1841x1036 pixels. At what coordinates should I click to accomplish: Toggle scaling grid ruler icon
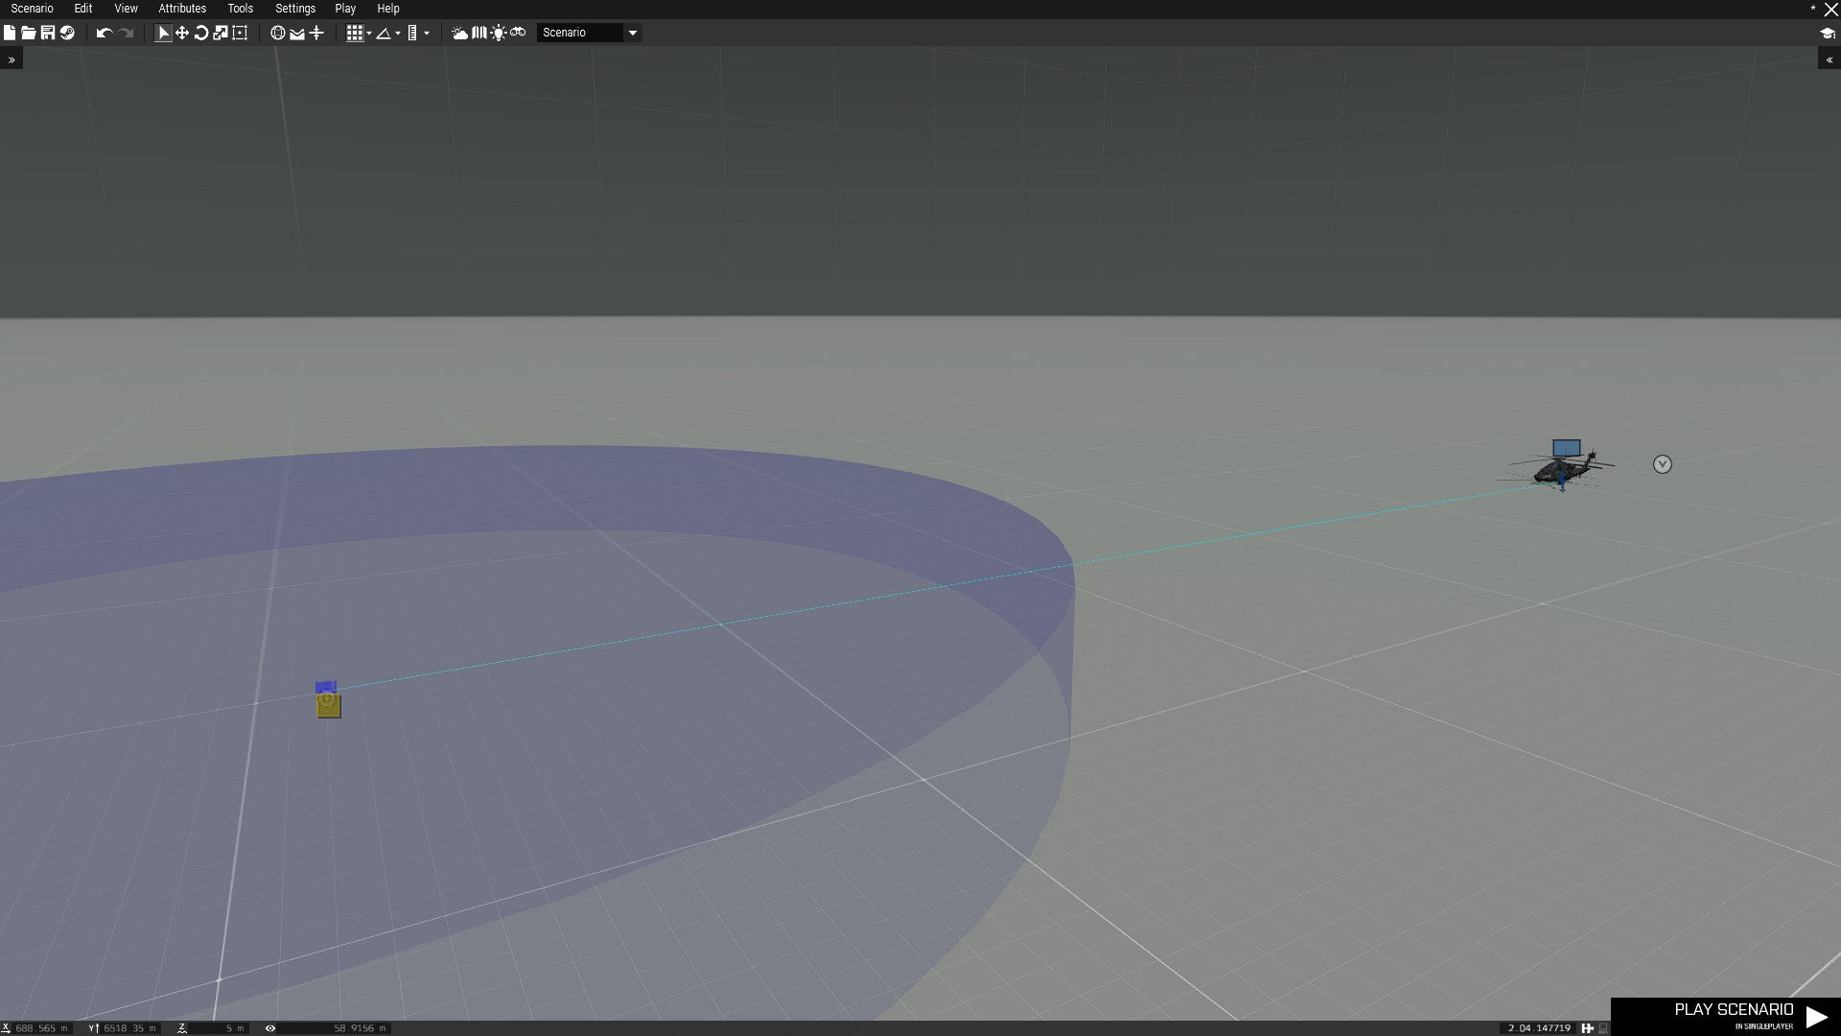(x=412, y=33)
